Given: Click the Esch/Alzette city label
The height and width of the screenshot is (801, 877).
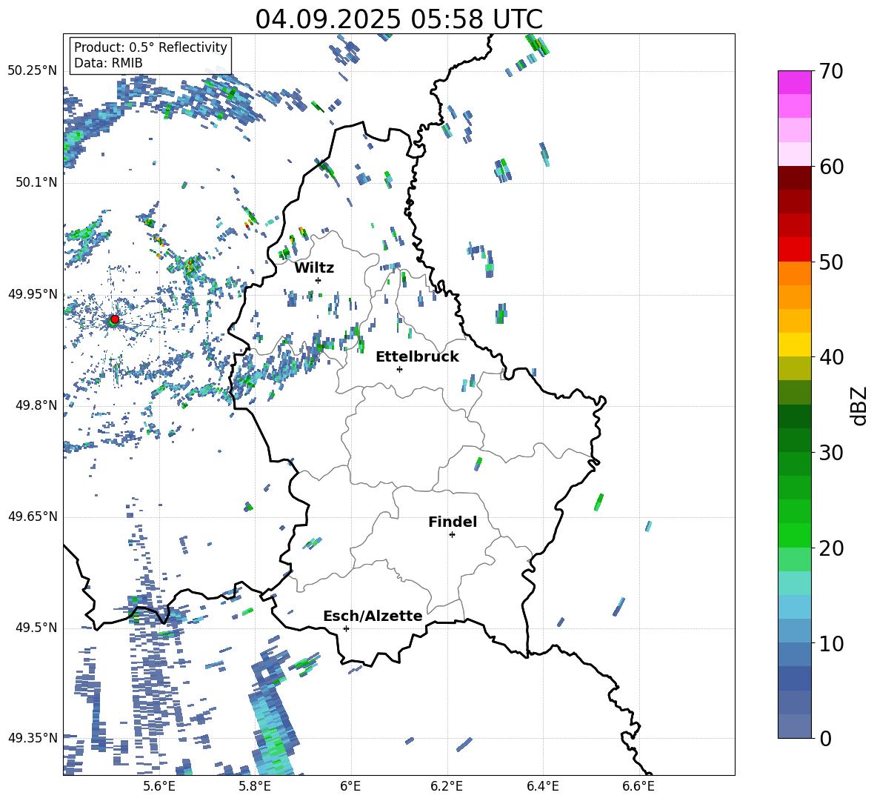Looking at the screenshot, I should click(x=373, y=616).
